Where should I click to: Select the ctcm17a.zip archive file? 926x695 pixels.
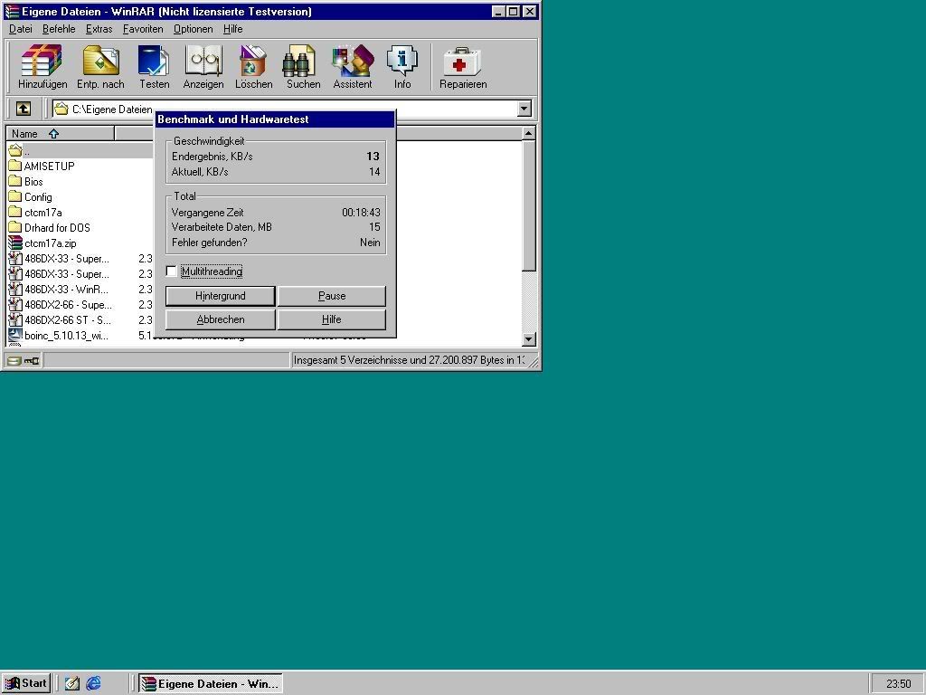point(43,243)
